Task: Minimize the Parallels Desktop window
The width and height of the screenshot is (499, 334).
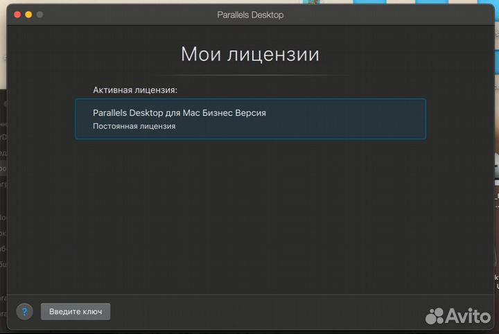Action: [x=28, y=15]
